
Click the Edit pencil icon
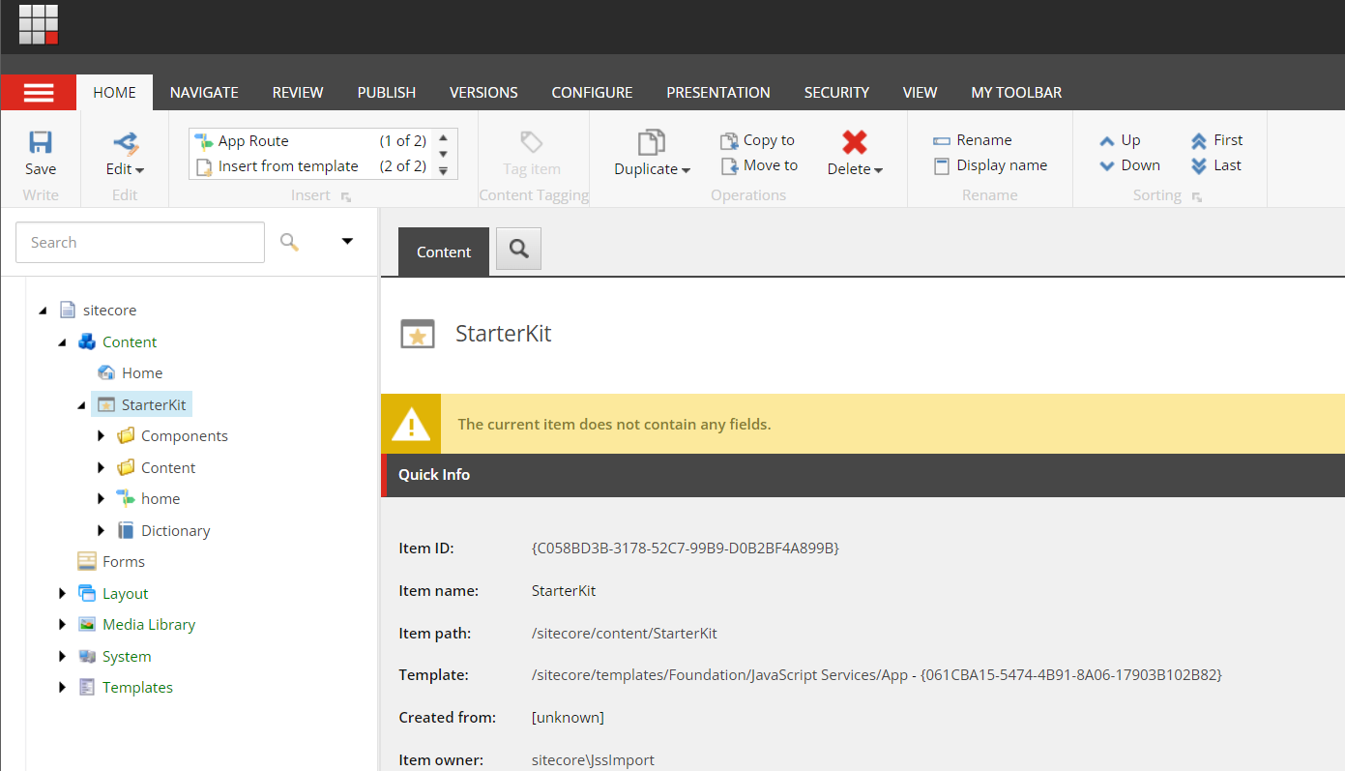click(x=126, y=143)
